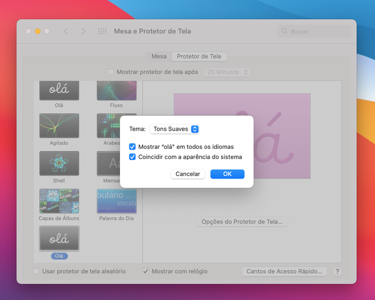The width and height of the screenshot is (375, 300).
Task: Uncheck Mostrar "olá" em todos os idiomas
Action: 132,147
